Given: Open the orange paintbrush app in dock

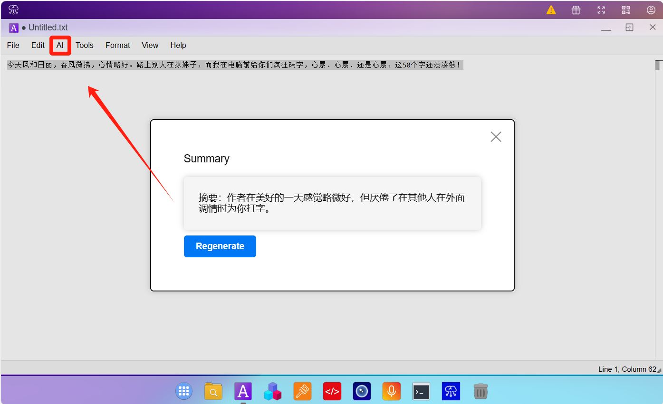Looking at the screenshot, I should (302, 391).
